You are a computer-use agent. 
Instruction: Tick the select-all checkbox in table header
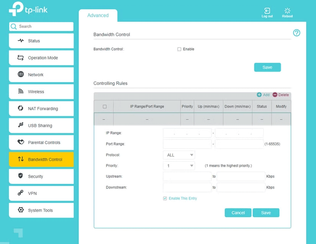click(x=105, y=106)
